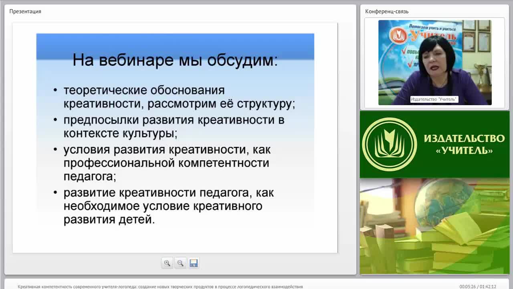Save the presentation with floppy disk icon
The image size is (513, 289).
click(194, 263)
